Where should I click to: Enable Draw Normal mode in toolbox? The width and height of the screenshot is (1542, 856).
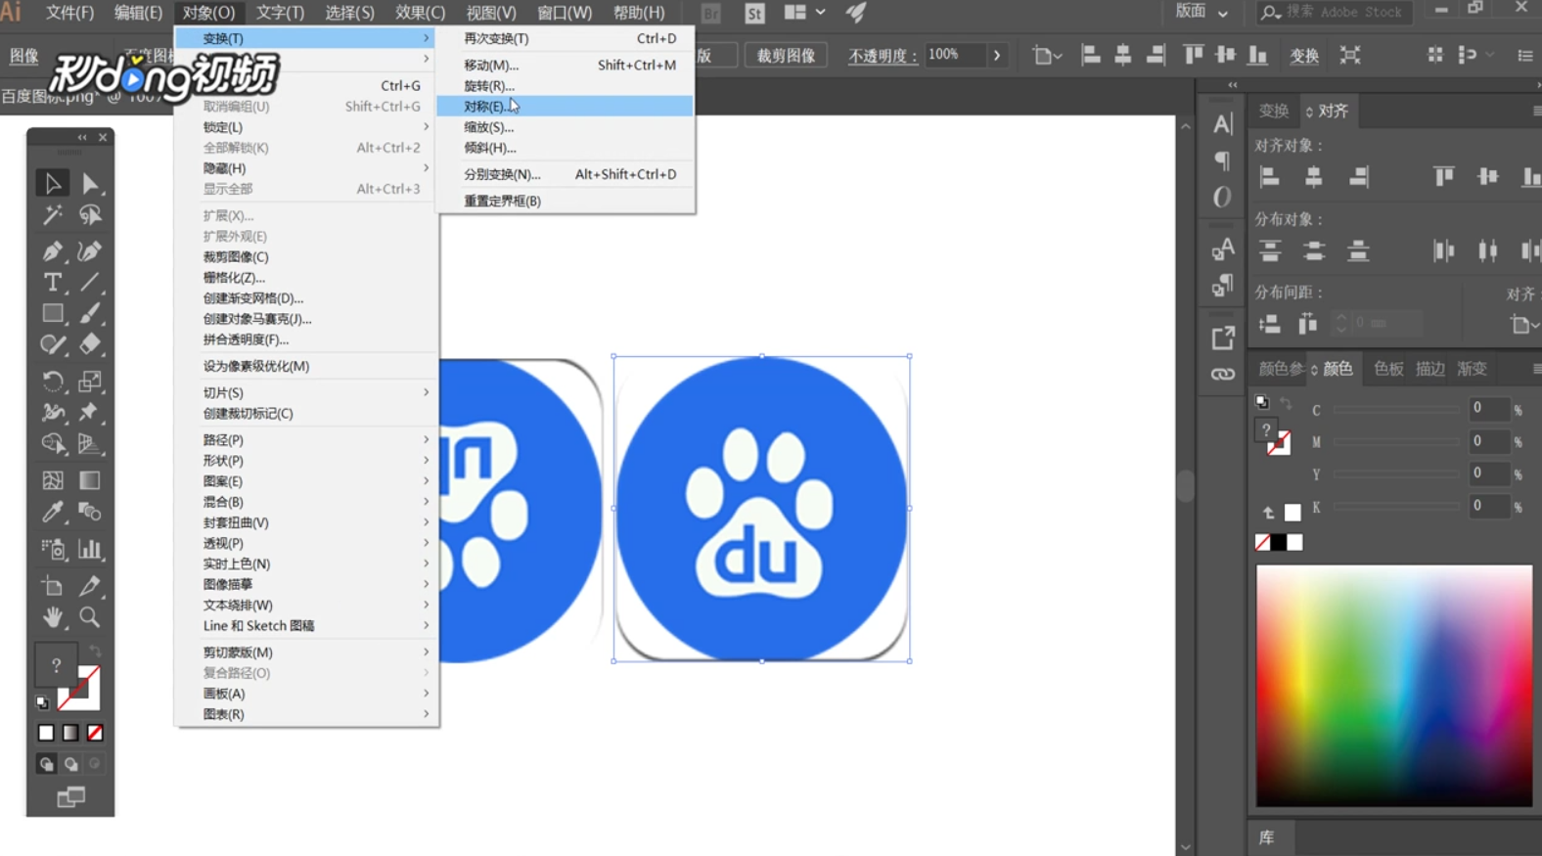[46, 764]
